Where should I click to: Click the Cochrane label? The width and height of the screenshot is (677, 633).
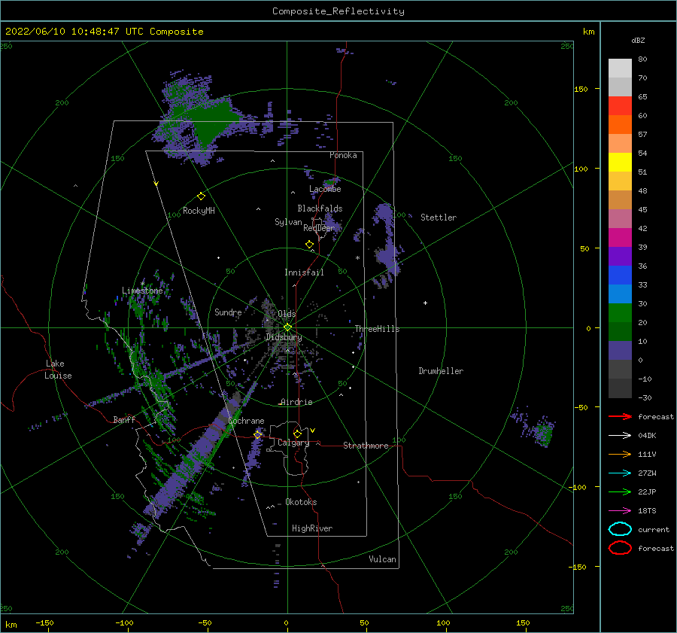246,421
